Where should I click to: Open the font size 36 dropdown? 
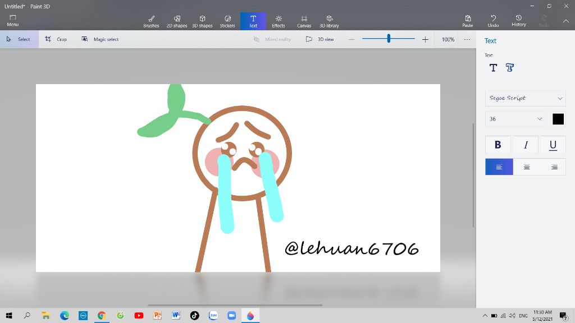515,119
